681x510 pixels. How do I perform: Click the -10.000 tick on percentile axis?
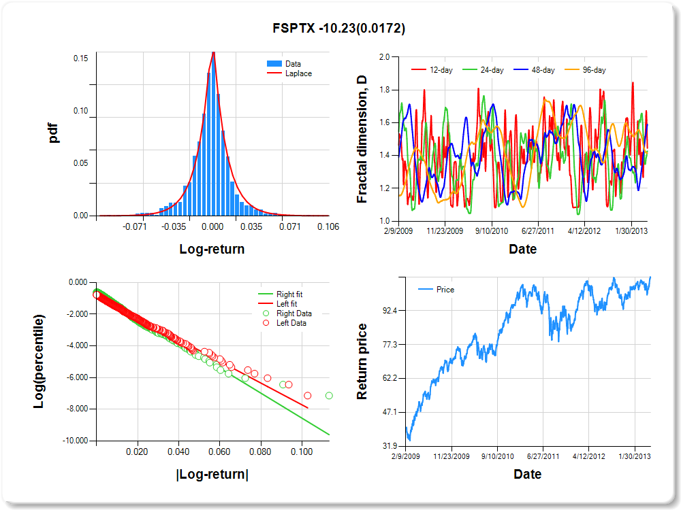tap(76, 441)
